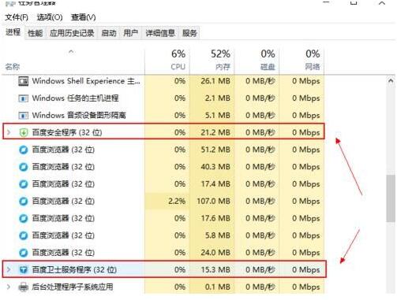Click the 后台处理程序子系统应用 printer icon
The width and height of the screenshot is (397, 300).
tap(23, 287)
